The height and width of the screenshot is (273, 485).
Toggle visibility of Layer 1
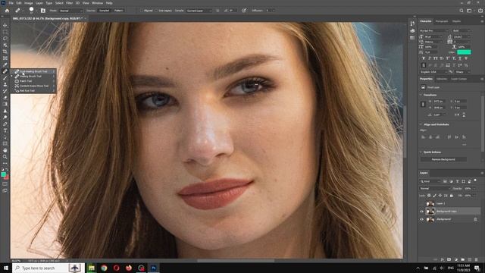pyautogui.click(x=421, y=203)
